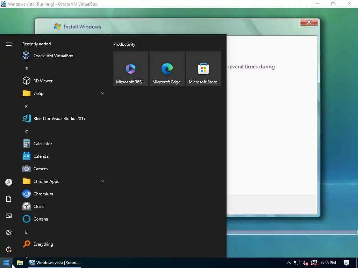The width and height of the screenshot is (358, 268).
Task: Open the Microsoft Edge tile
Action: coord(167,69)
